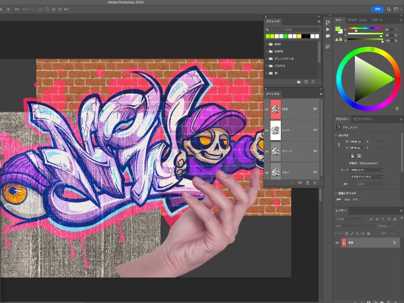Collapse the 定規とグリッド section in Properties
The width and height of the screenshot is (404, 303).
pos(336,193)
